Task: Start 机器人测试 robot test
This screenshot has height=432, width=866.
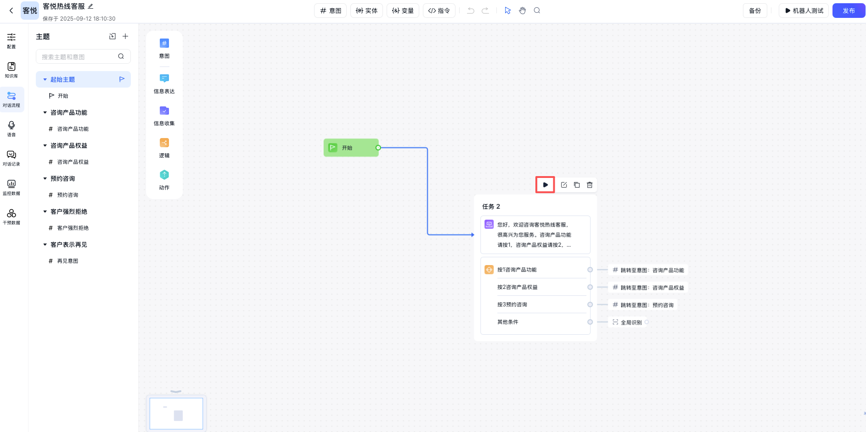Action: tap(804, 11)
